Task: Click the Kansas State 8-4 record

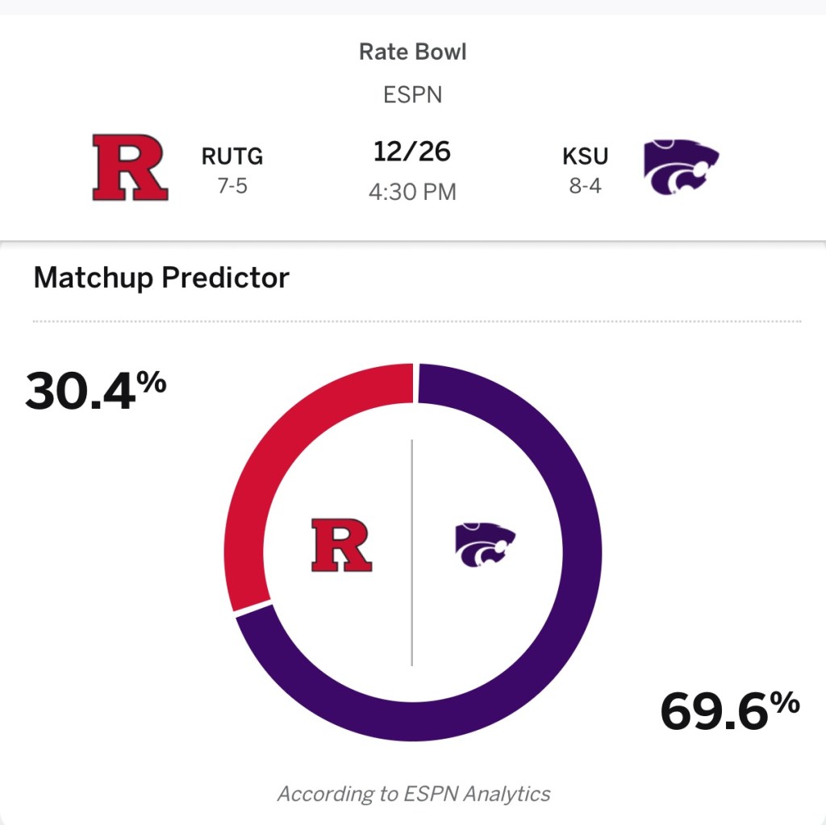Action: (585, 188)
